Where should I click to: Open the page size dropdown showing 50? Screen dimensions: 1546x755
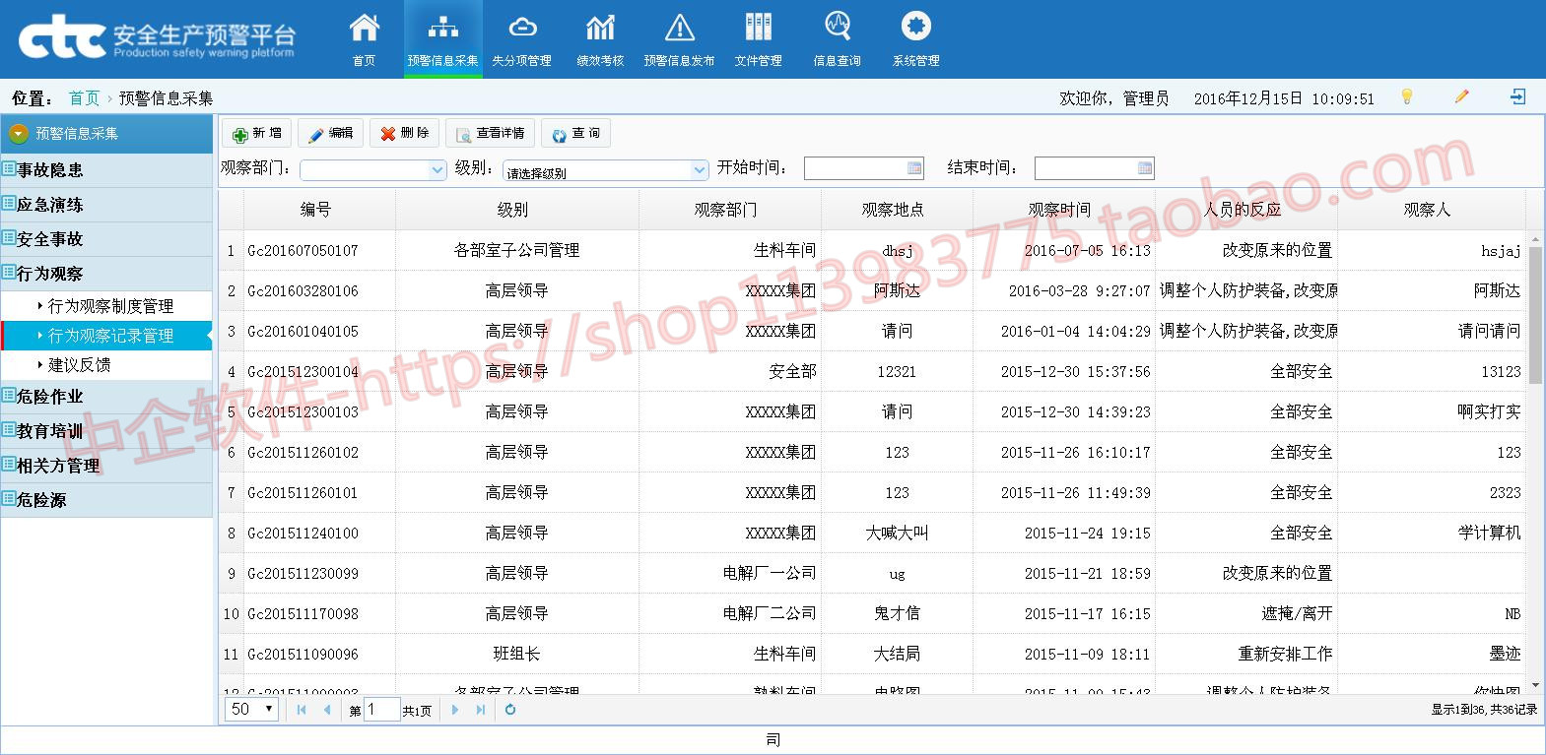(251, 710)
